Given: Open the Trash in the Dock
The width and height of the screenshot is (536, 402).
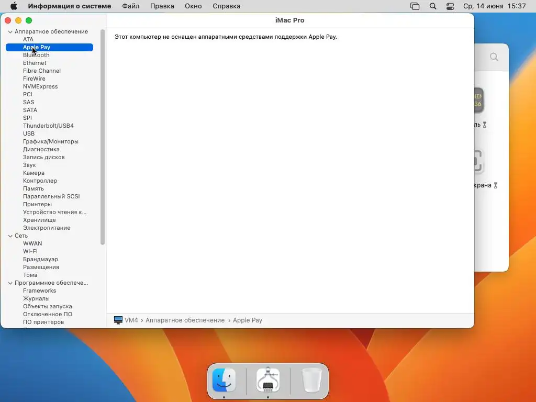Looking at the screenshot, I should pos(312,380).
